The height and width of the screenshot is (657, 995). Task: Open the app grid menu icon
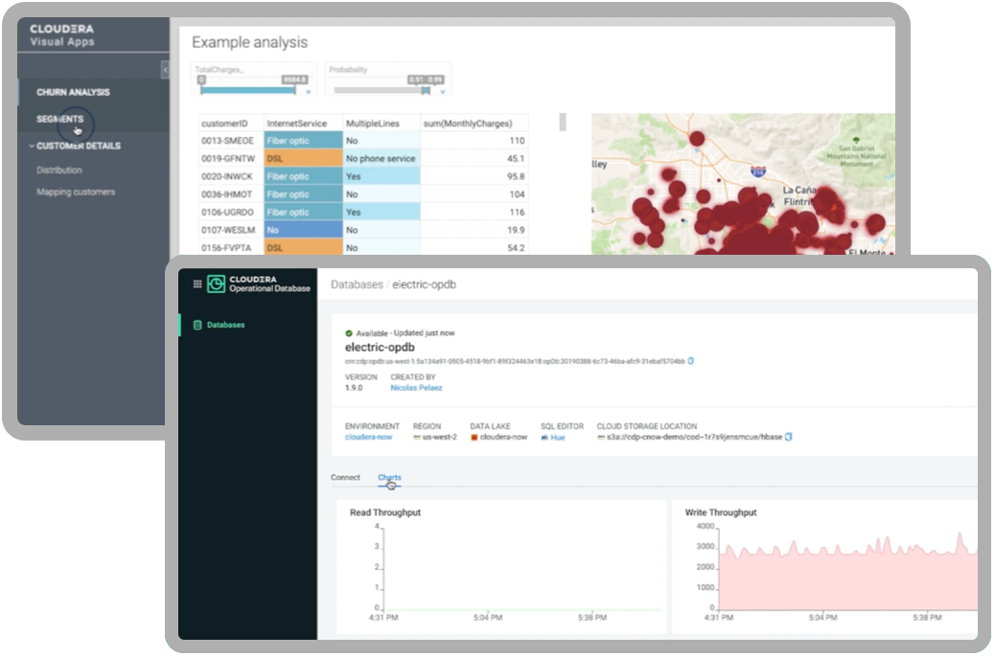click(x=197, y=284)
